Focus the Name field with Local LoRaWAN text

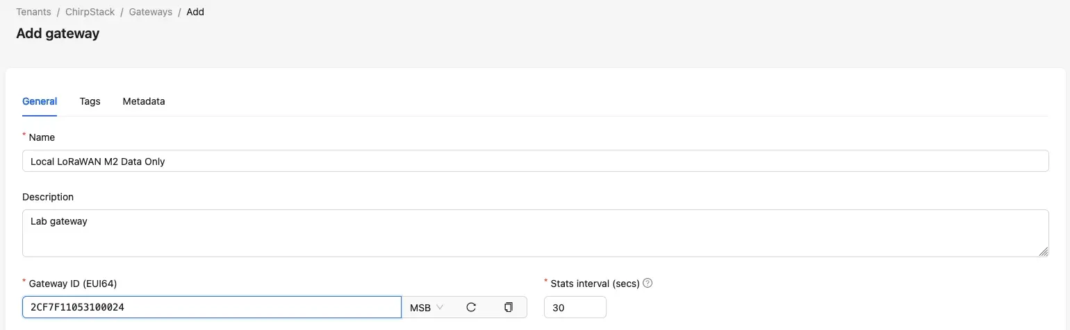(536, 161)
